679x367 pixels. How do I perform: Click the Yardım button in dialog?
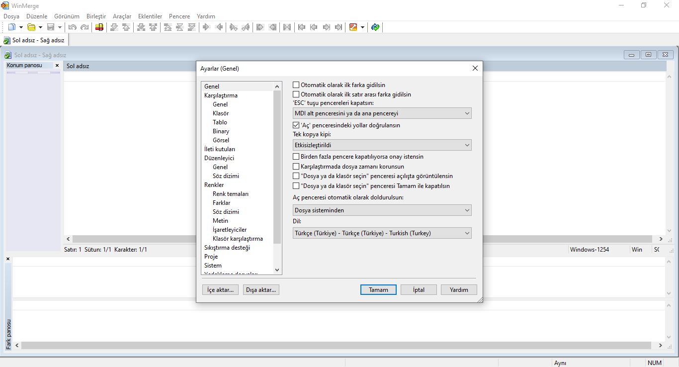click(x=459, y=289)
